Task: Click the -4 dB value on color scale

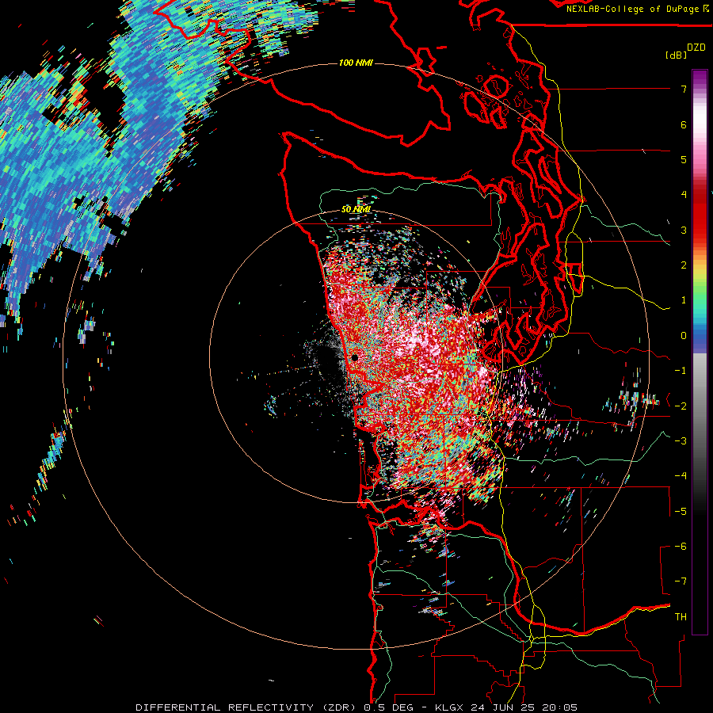Action: tap(681, 476)
